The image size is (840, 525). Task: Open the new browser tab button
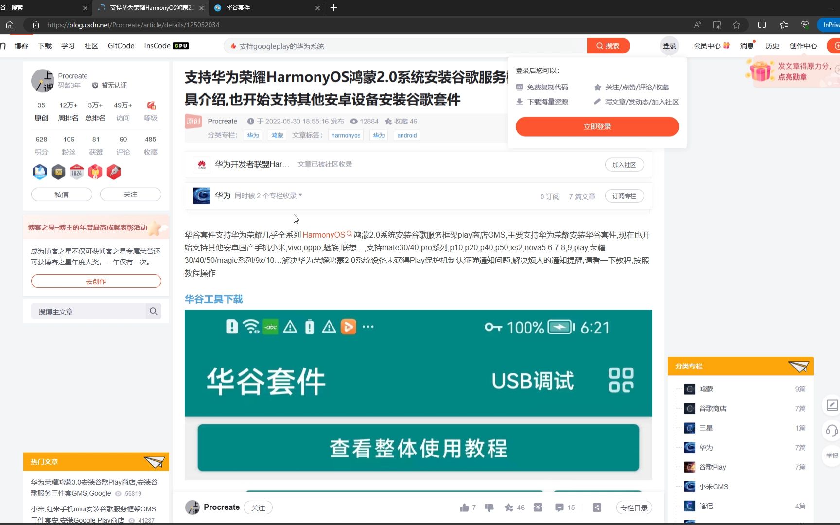pyautogui.click(x=333, y=8)
